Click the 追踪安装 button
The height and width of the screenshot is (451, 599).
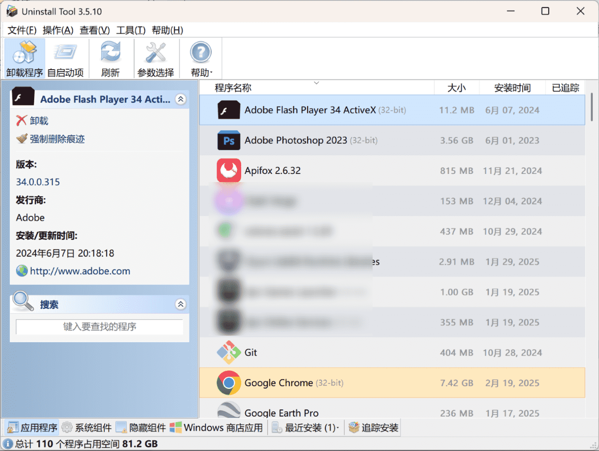[373, 428]
